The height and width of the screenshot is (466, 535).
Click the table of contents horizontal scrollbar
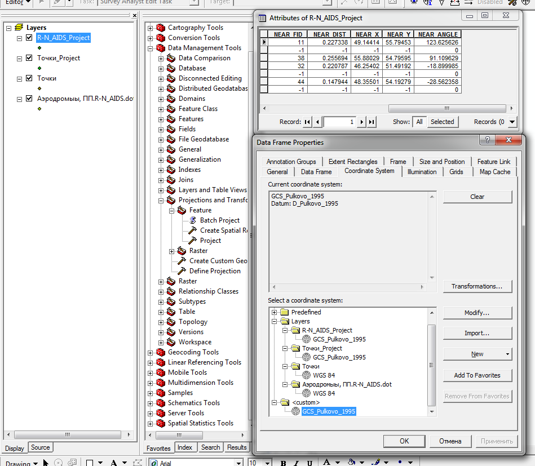pyautogui.click(x=68, y=434)
